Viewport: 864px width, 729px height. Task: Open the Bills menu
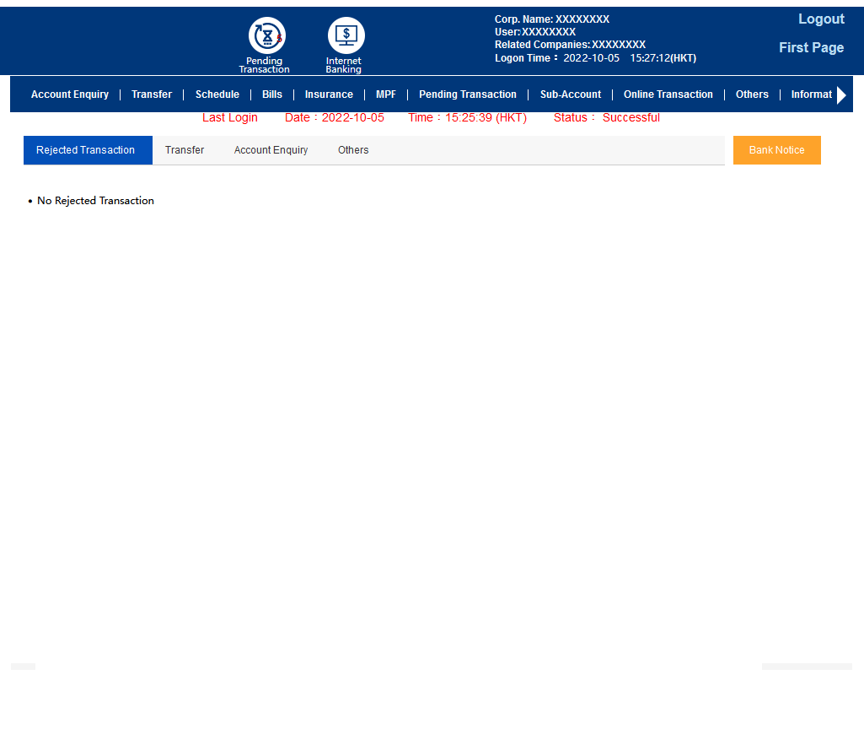[272, 94]
